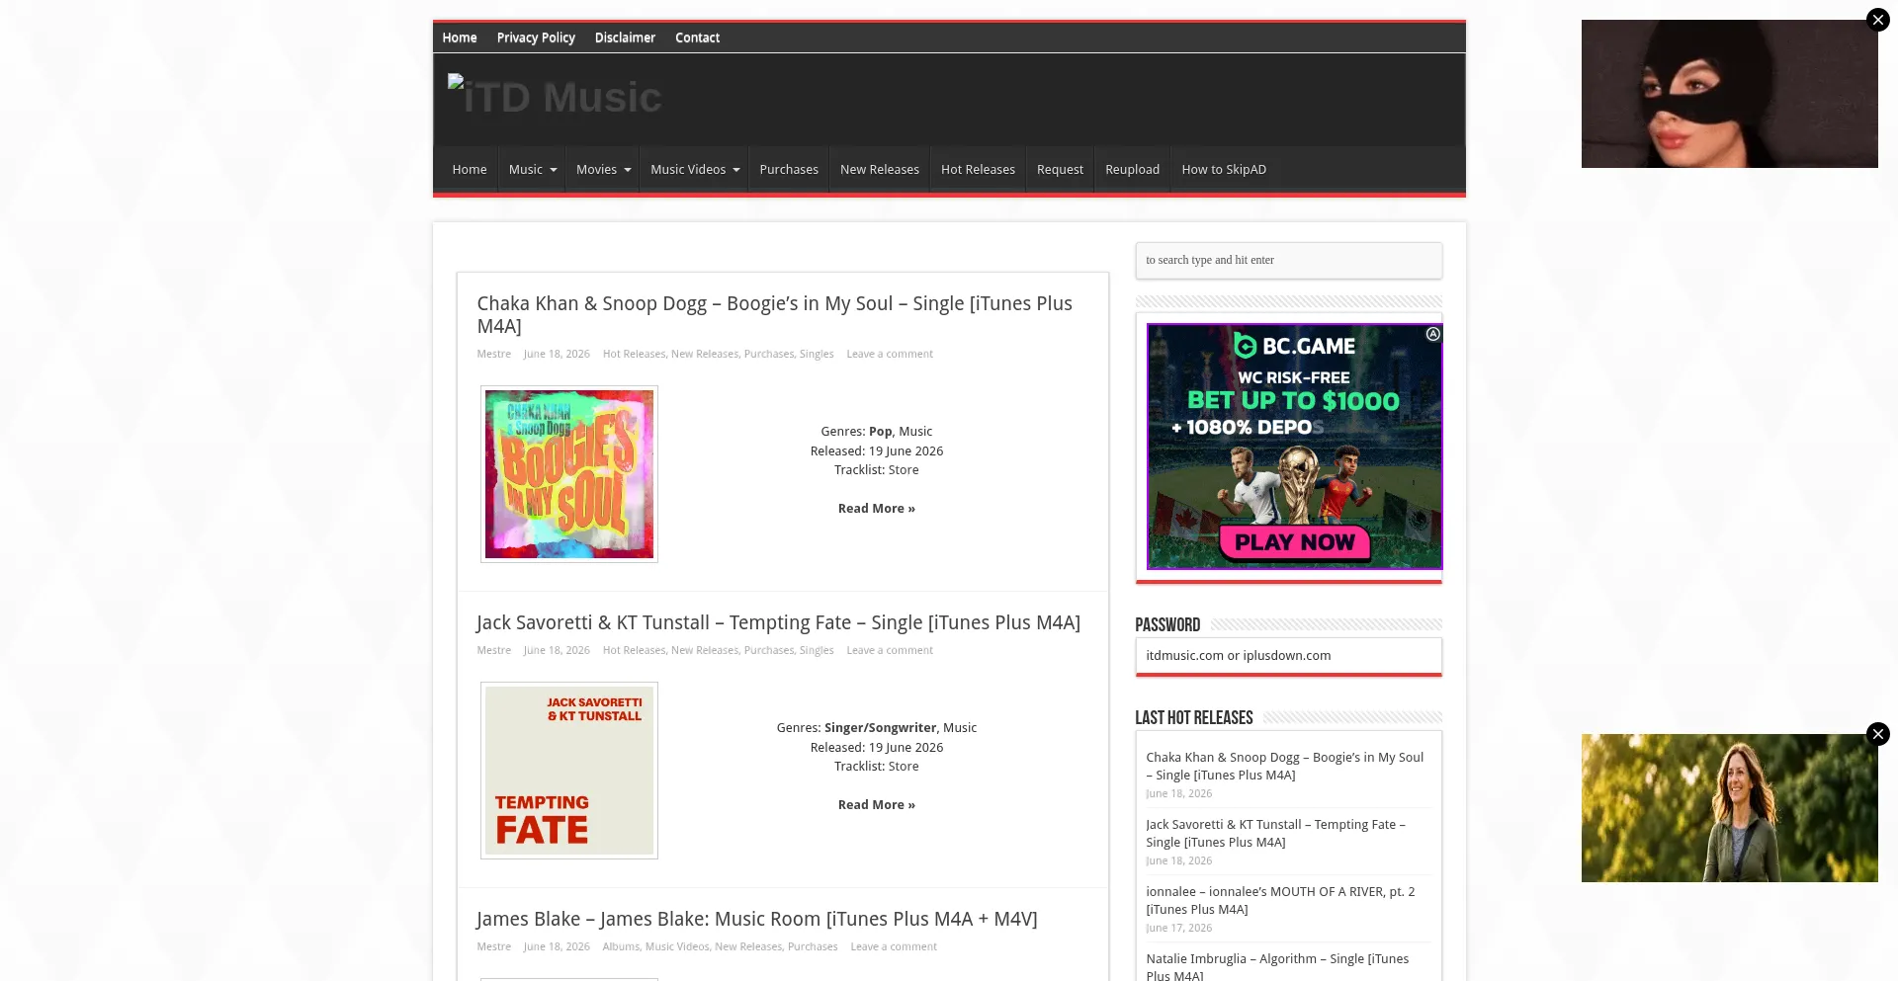Click Pop genre link in Chaka Khan post
1898x981 pixels.
click(881, 432)
